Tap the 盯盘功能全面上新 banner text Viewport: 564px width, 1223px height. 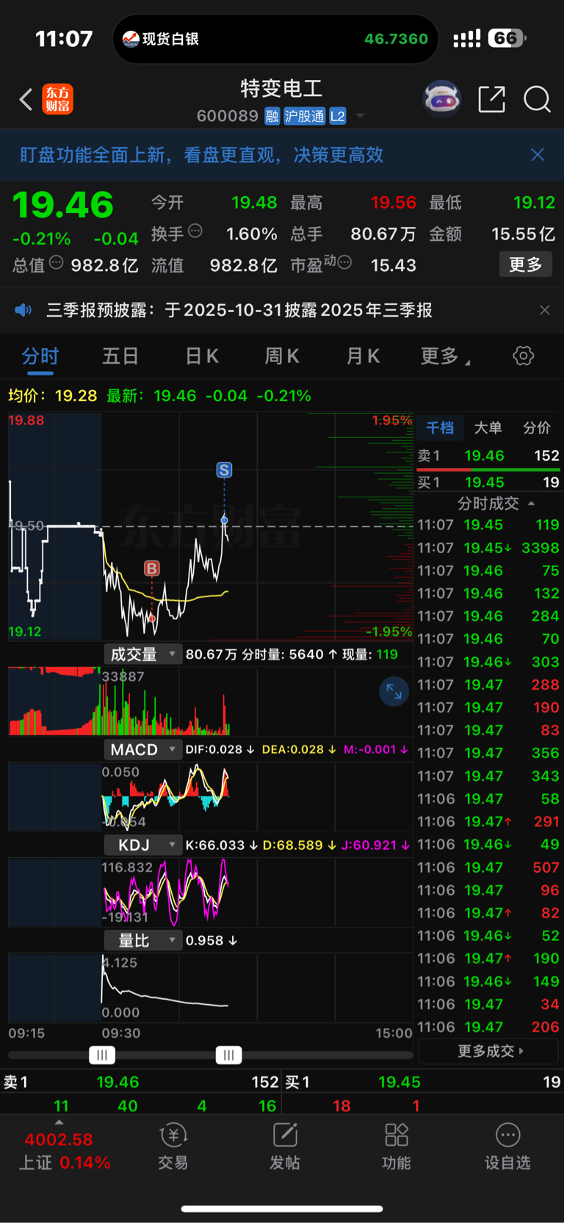[x=201, y=154]
